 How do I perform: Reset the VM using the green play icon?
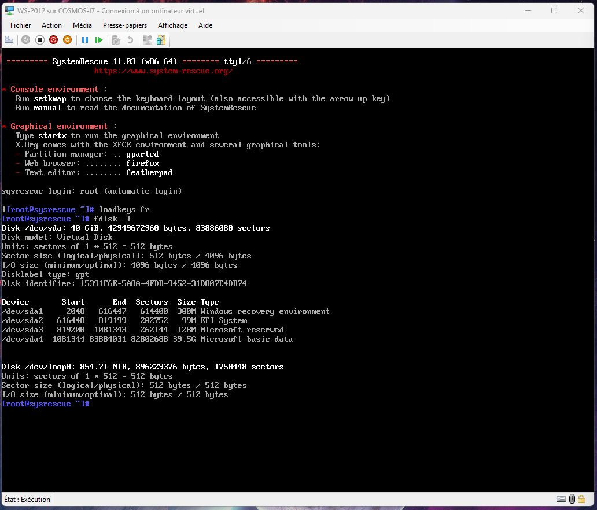click(x=99, y=40)
